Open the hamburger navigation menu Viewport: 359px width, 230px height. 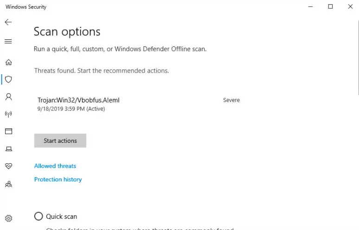tap(8, 41)
